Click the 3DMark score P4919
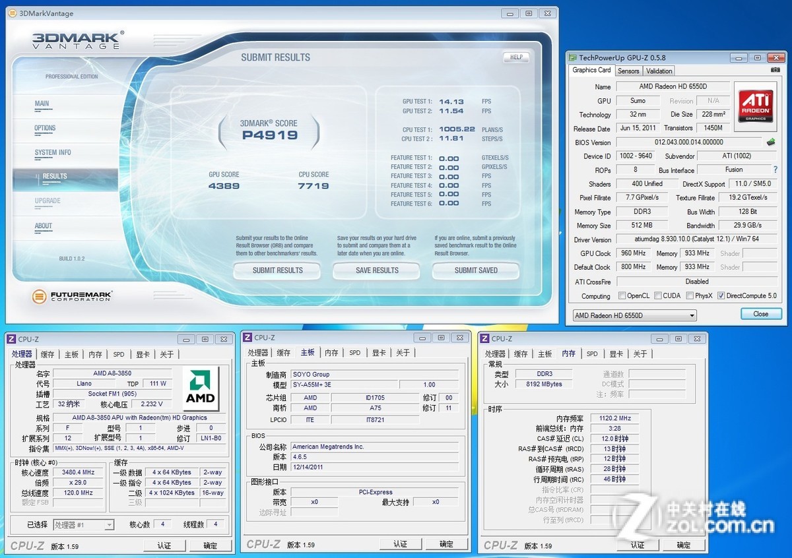This screenshot has height=558, width=792. coord(269,135)
